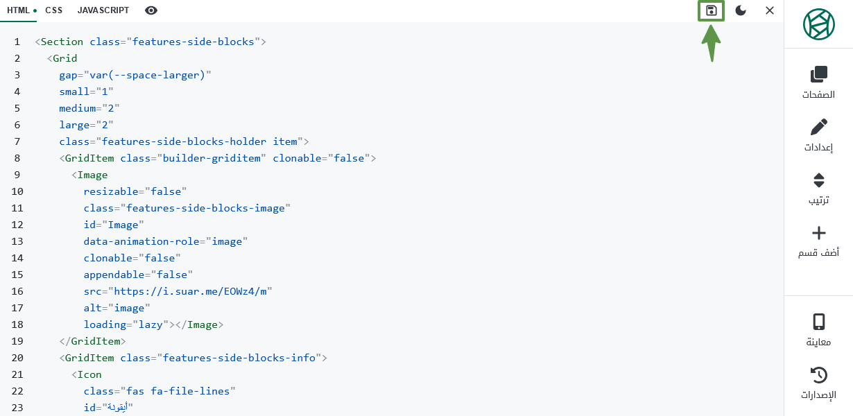
Task: Open the الصفحات pages panel icon
Action: [x=819, y=73]
